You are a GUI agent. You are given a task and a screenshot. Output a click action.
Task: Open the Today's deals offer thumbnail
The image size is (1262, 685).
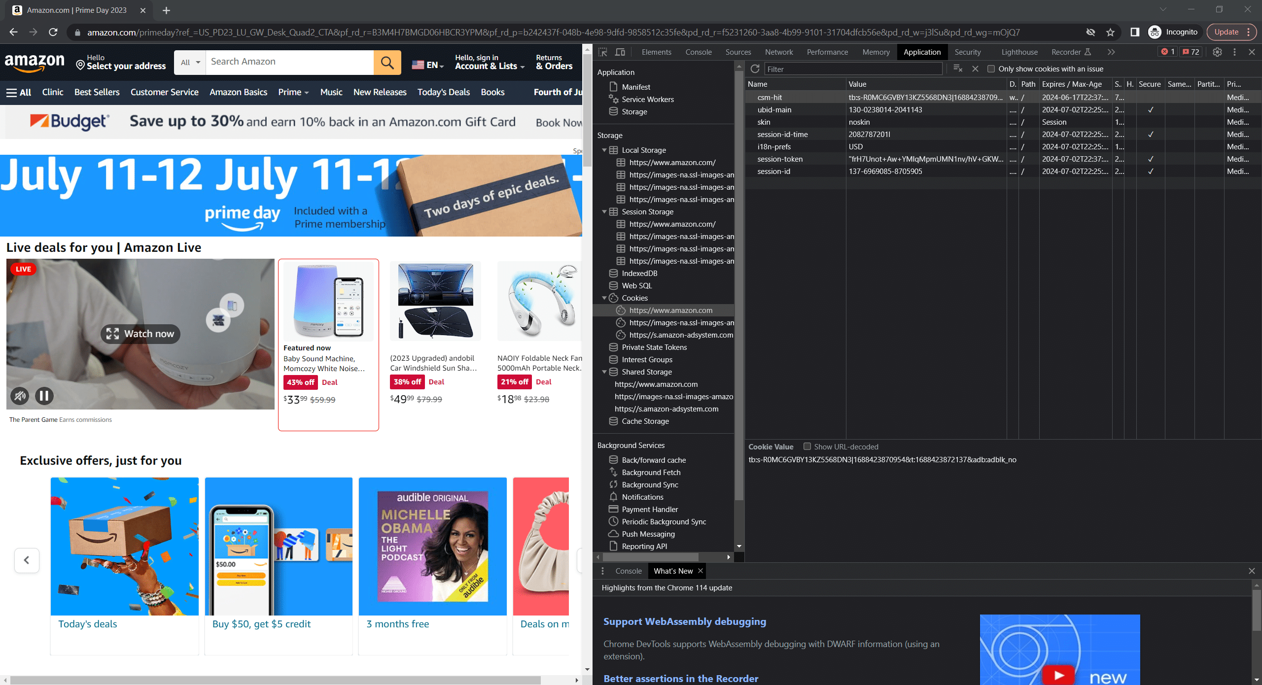(124, 546)
